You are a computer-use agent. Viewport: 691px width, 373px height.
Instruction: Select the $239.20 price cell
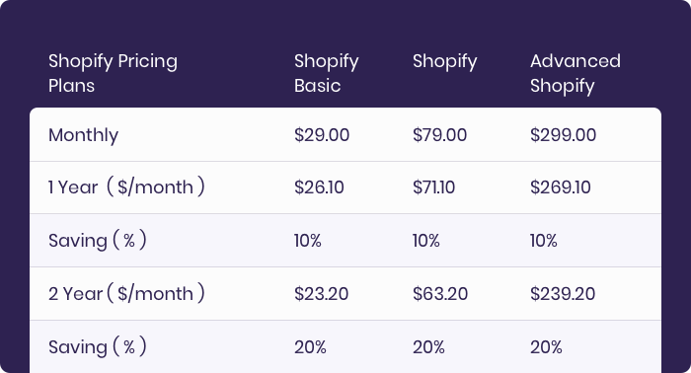pos(563,294)
